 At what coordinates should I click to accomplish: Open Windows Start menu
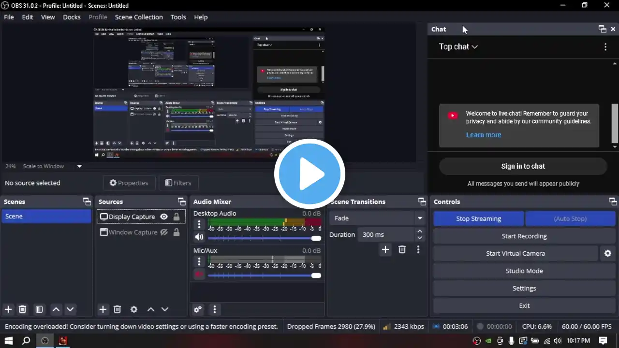(8, 341)
